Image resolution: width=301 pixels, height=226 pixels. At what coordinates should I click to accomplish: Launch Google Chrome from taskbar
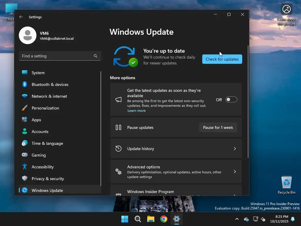164,219
